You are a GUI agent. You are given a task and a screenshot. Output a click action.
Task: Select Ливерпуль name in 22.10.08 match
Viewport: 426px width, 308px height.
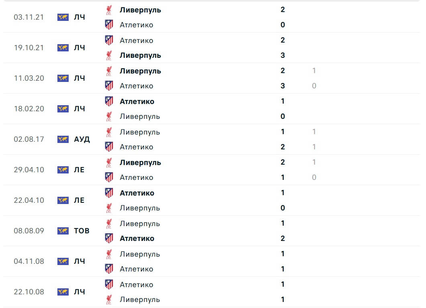coord(140,300)
